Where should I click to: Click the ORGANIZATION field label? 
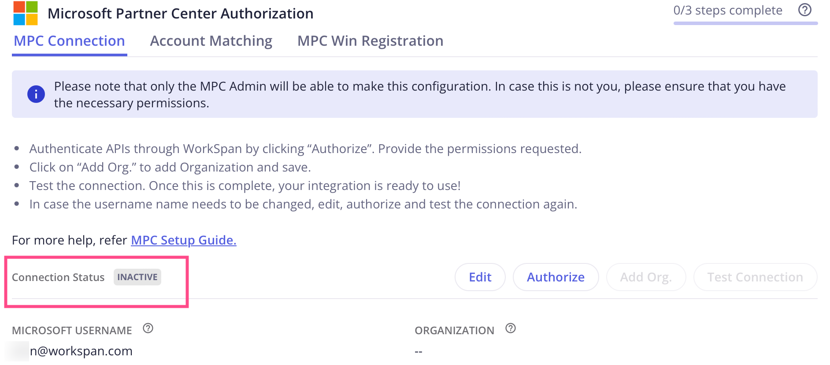[x=454, y=331]
